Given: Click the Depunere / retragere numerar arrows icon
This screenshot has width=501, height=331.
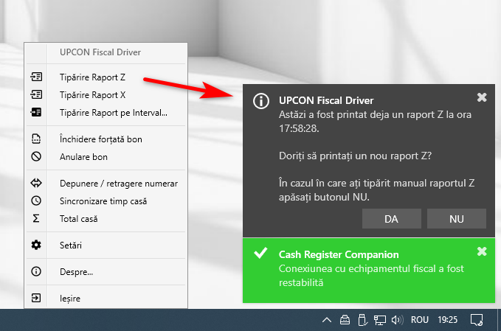Looking at the screenshot, I should [36, 183].
